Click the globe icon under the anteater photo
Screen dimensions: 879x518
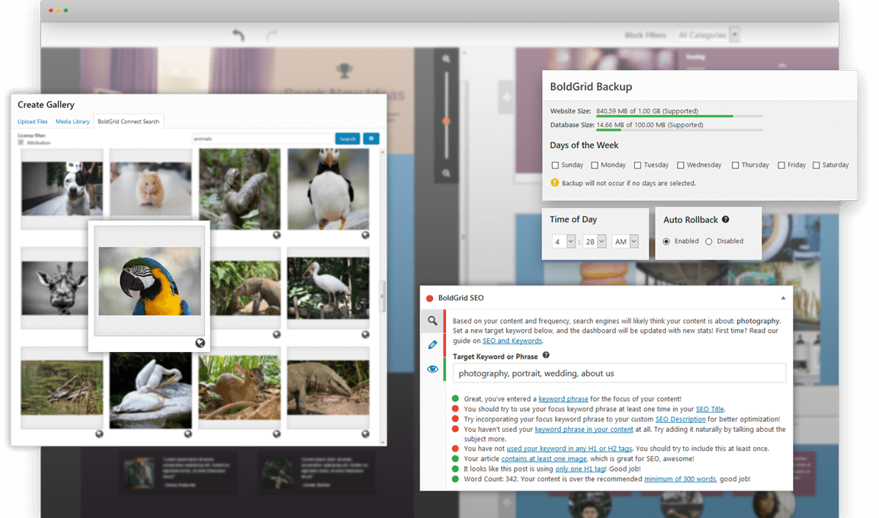click(x=277, y=334)
